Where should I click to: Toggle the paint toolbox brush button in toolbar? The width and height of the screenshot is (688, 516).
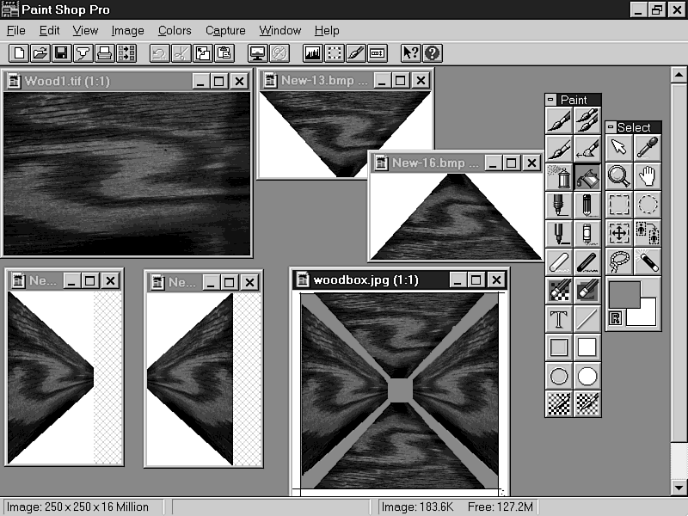(x=356, y=53)
